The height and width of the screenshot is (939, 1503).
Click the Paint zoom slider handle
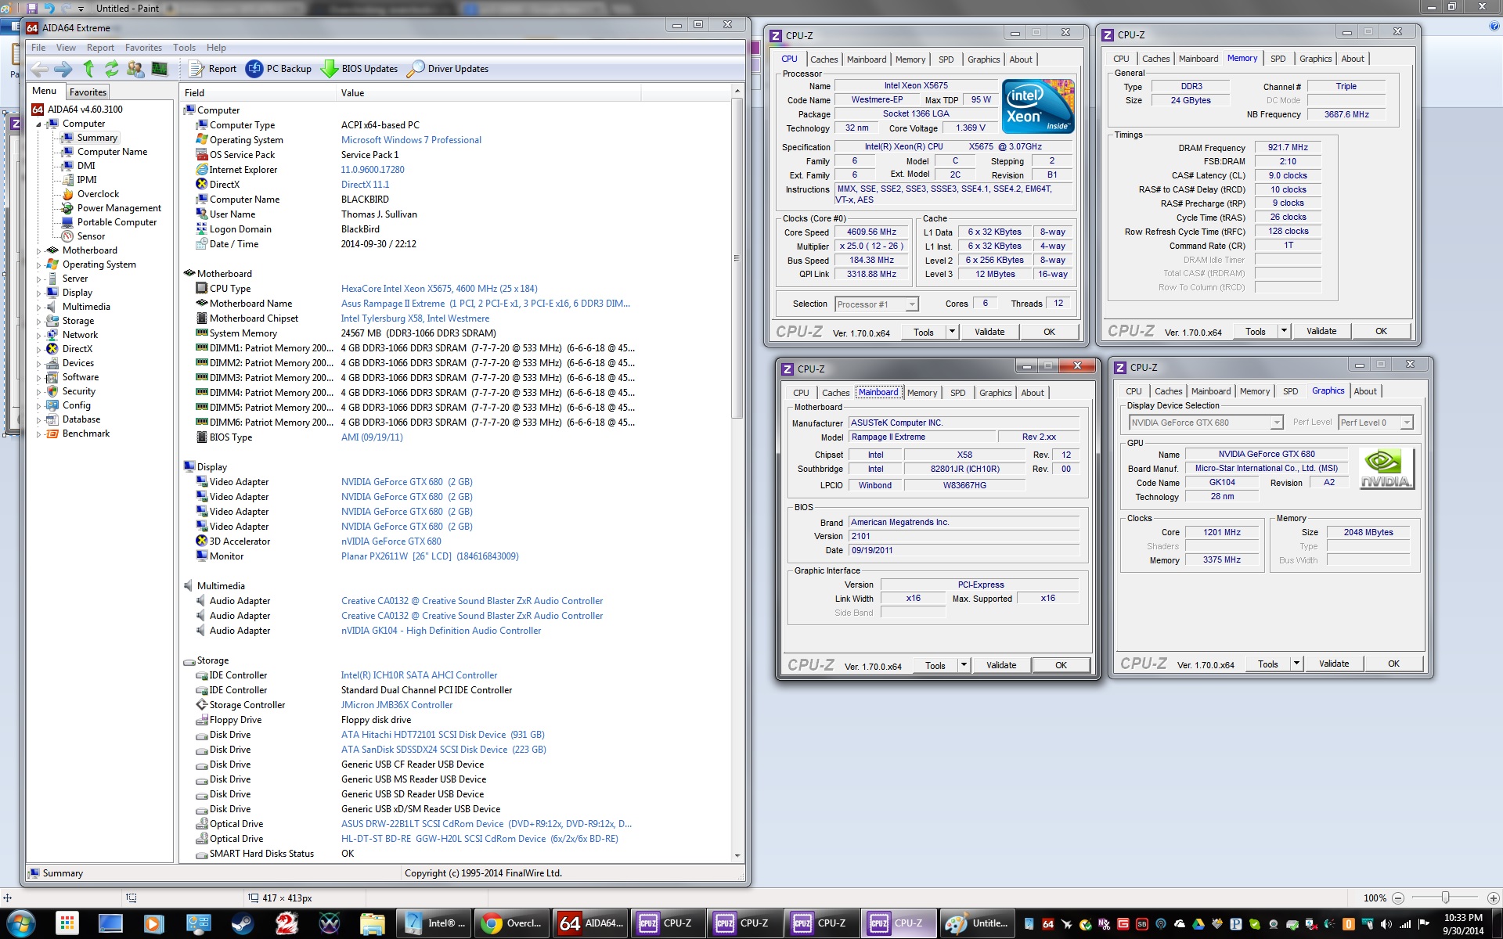point(1445,898)
